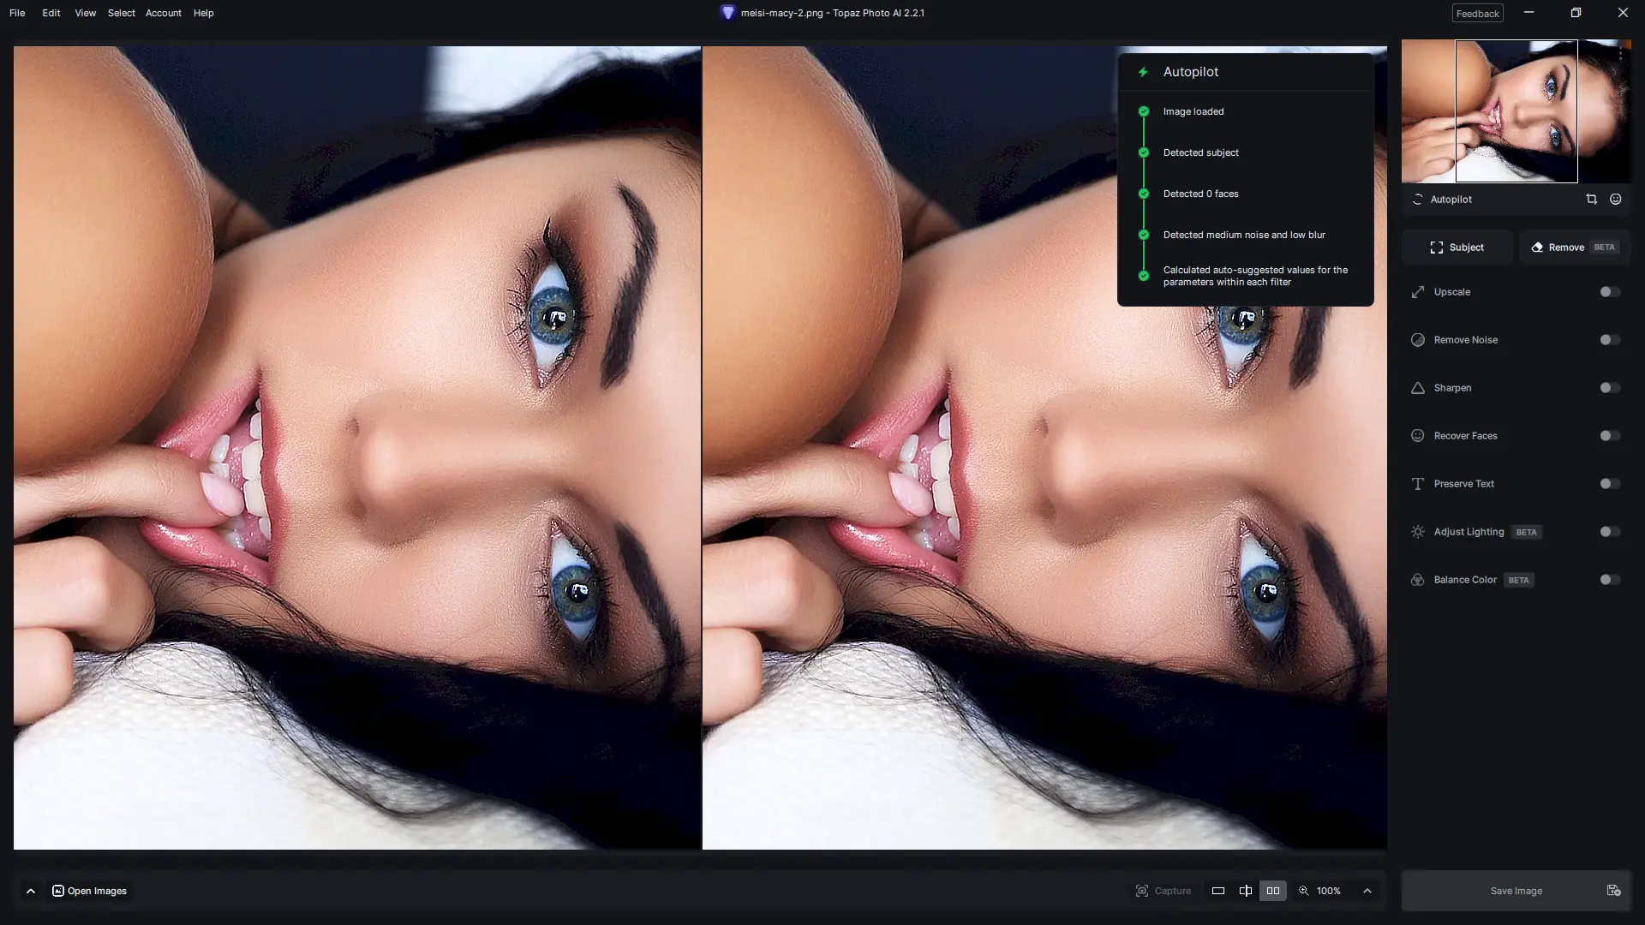Select side-by-side comparison view
1645x925 pixels.
point(1272,891)
